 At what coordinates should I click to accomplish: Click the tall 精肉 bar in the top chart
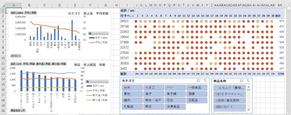pyautogui.click(x=72, y=30)
